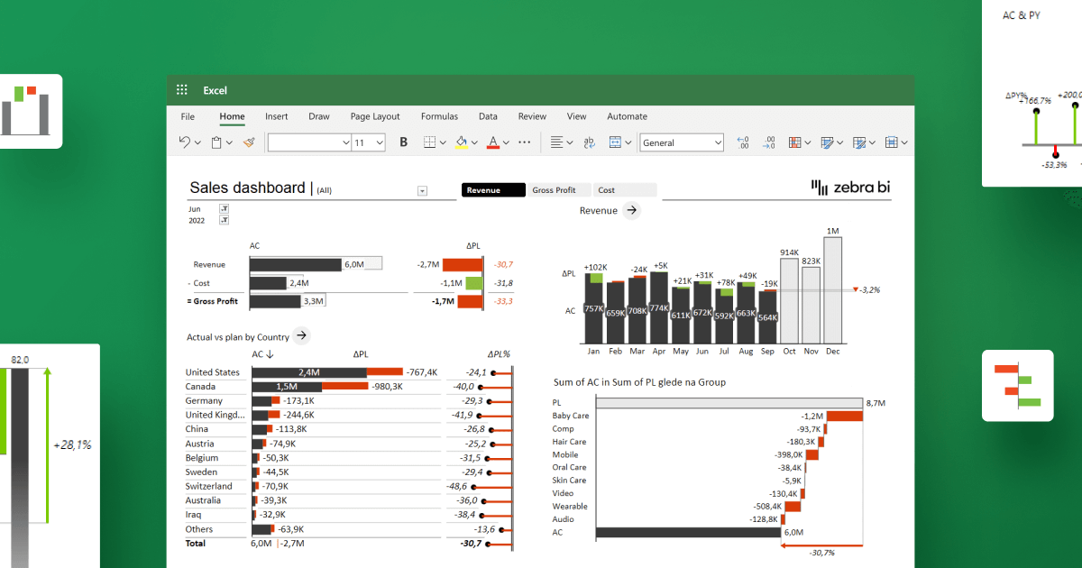Expand the Fill Color dropdown arrow
Image resolution: width=1082 pixels, height=568 pixels.
[475, 142]
